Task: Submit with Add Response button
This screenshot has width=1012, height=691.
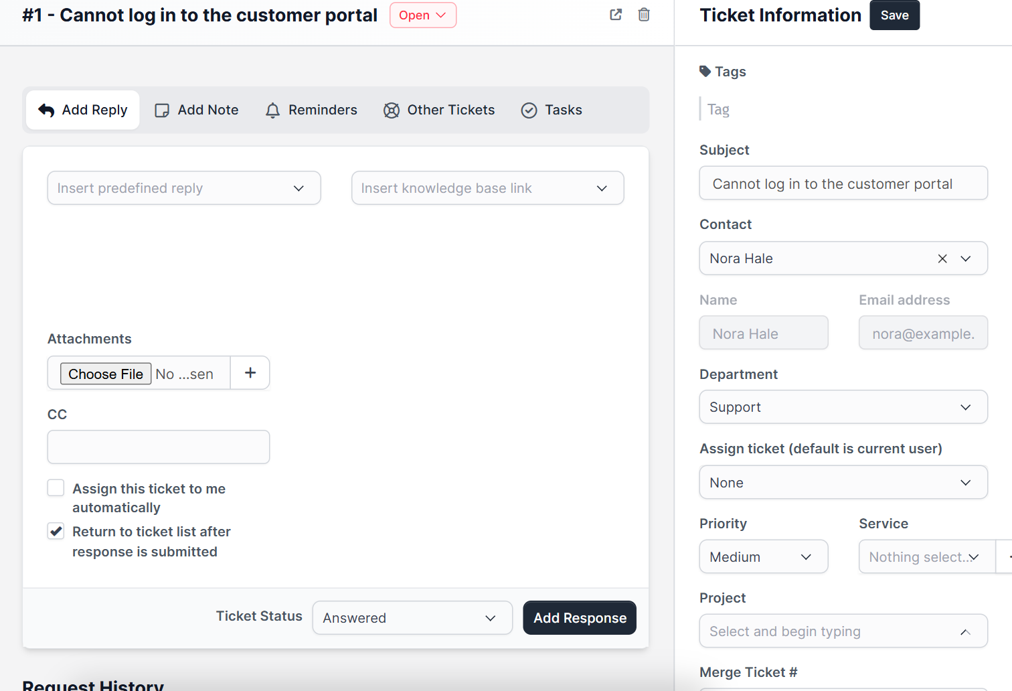Action: pyautogui.click(x=580, y=617)
